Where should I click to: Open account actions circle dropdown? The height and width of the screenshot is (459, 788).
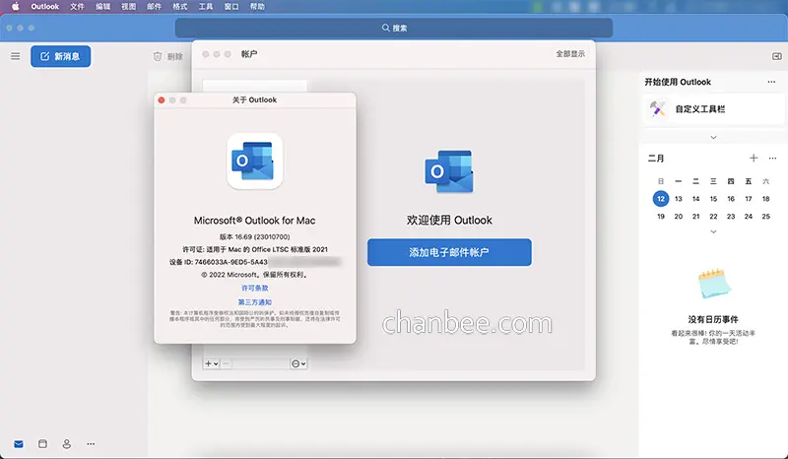click(298, 363)
